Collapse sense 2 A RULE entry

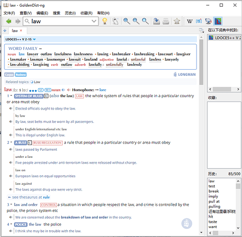point(11,142)
